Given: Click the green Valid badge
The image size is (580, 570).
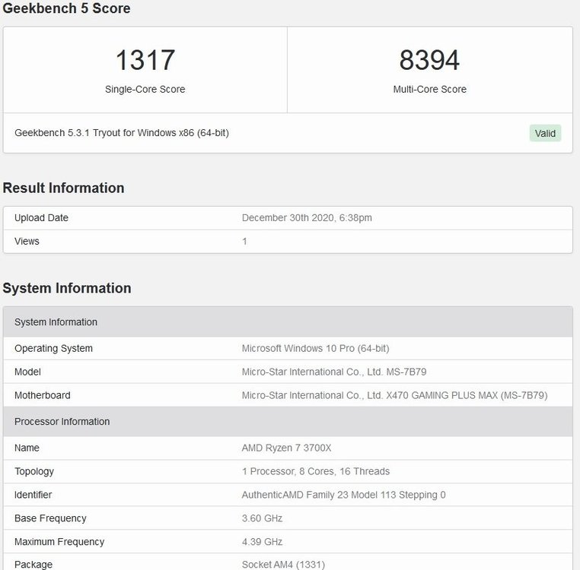Looking at the screenshot, I should tap(545, 133).
